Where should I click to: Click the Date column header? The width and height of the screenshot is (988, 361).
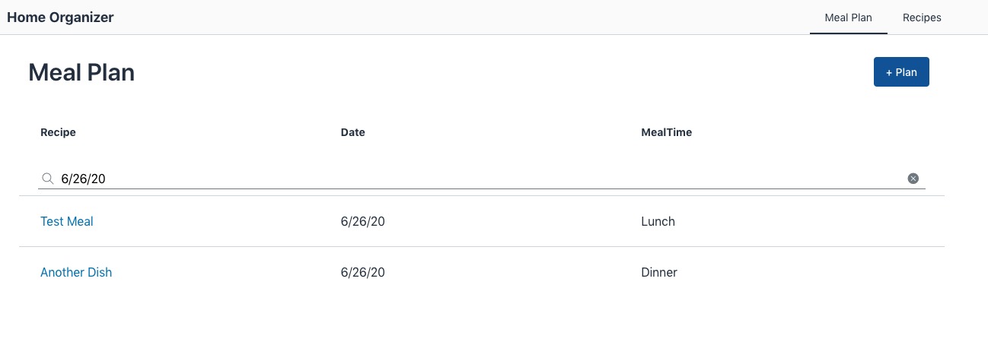tap(353, 132)
